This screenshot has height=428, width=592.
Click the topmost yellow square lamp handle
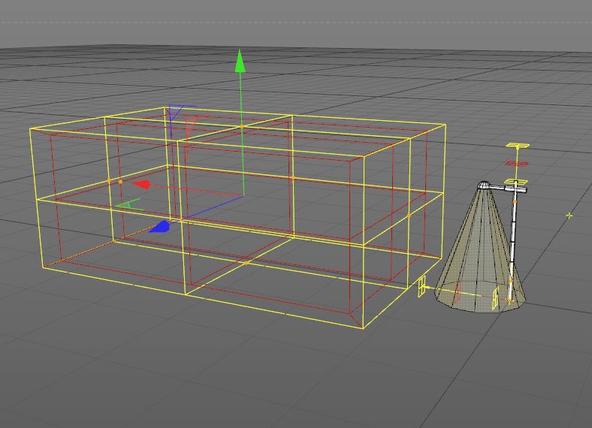tap(517, 146)
